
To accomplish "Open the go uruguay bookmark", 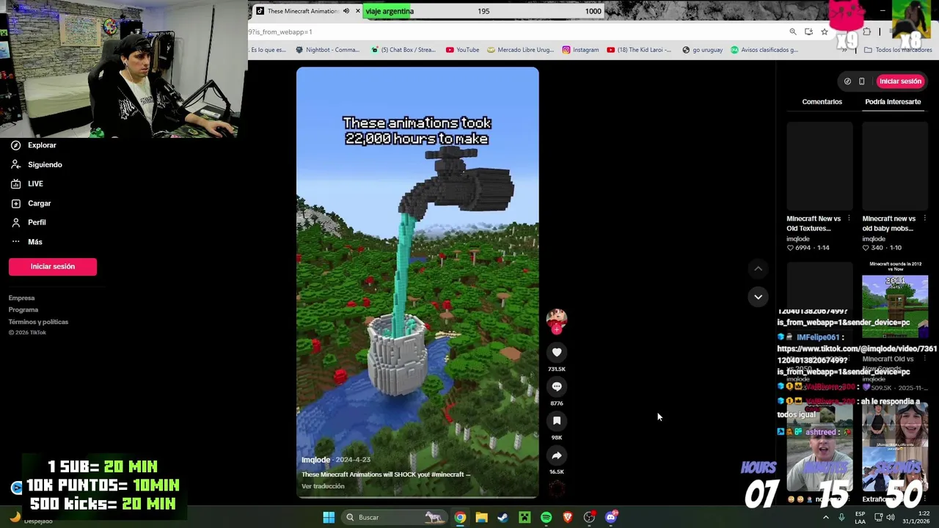I will point(703,50).
